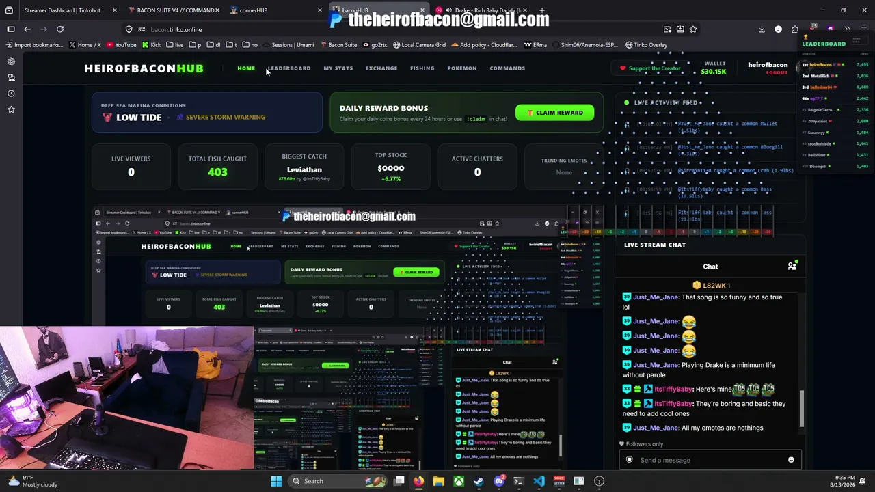Click the wallet balance $30.15K
Screen dimensions: 875x492
point(714,72)
